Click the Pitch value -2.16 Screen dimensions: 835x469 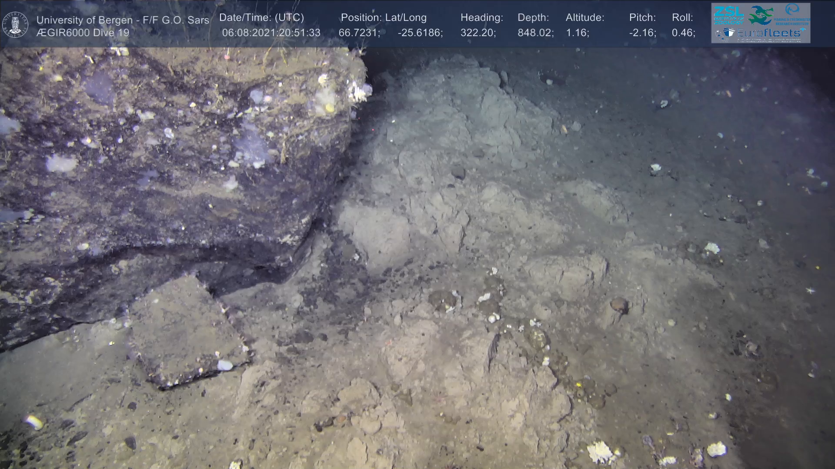(x=642, y=33)
